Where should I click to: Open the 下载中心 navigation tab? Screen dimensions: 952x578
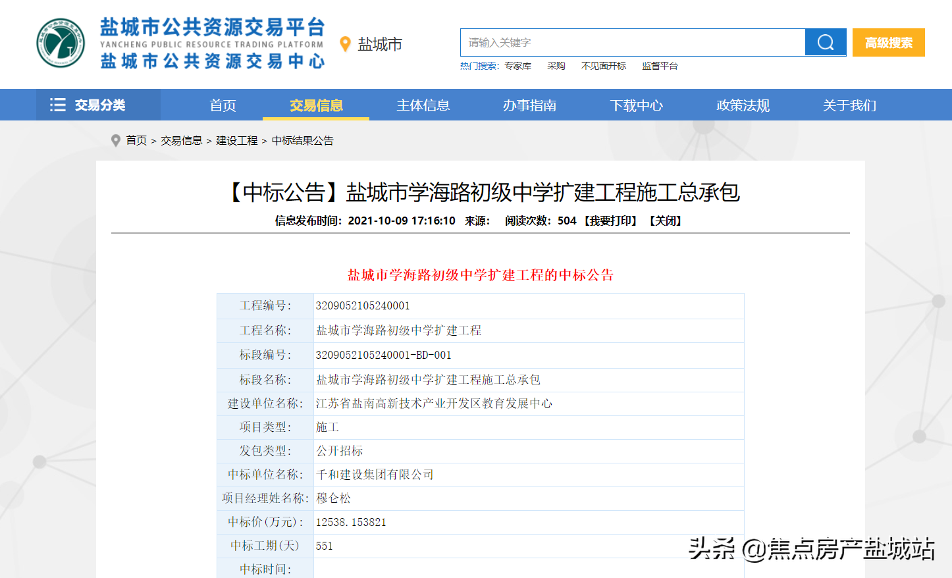click(636, 105)
